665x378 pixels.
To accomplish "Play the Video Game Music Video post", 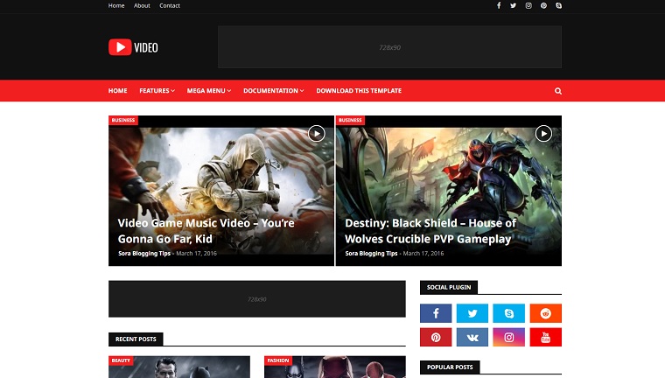I will 317,134.
